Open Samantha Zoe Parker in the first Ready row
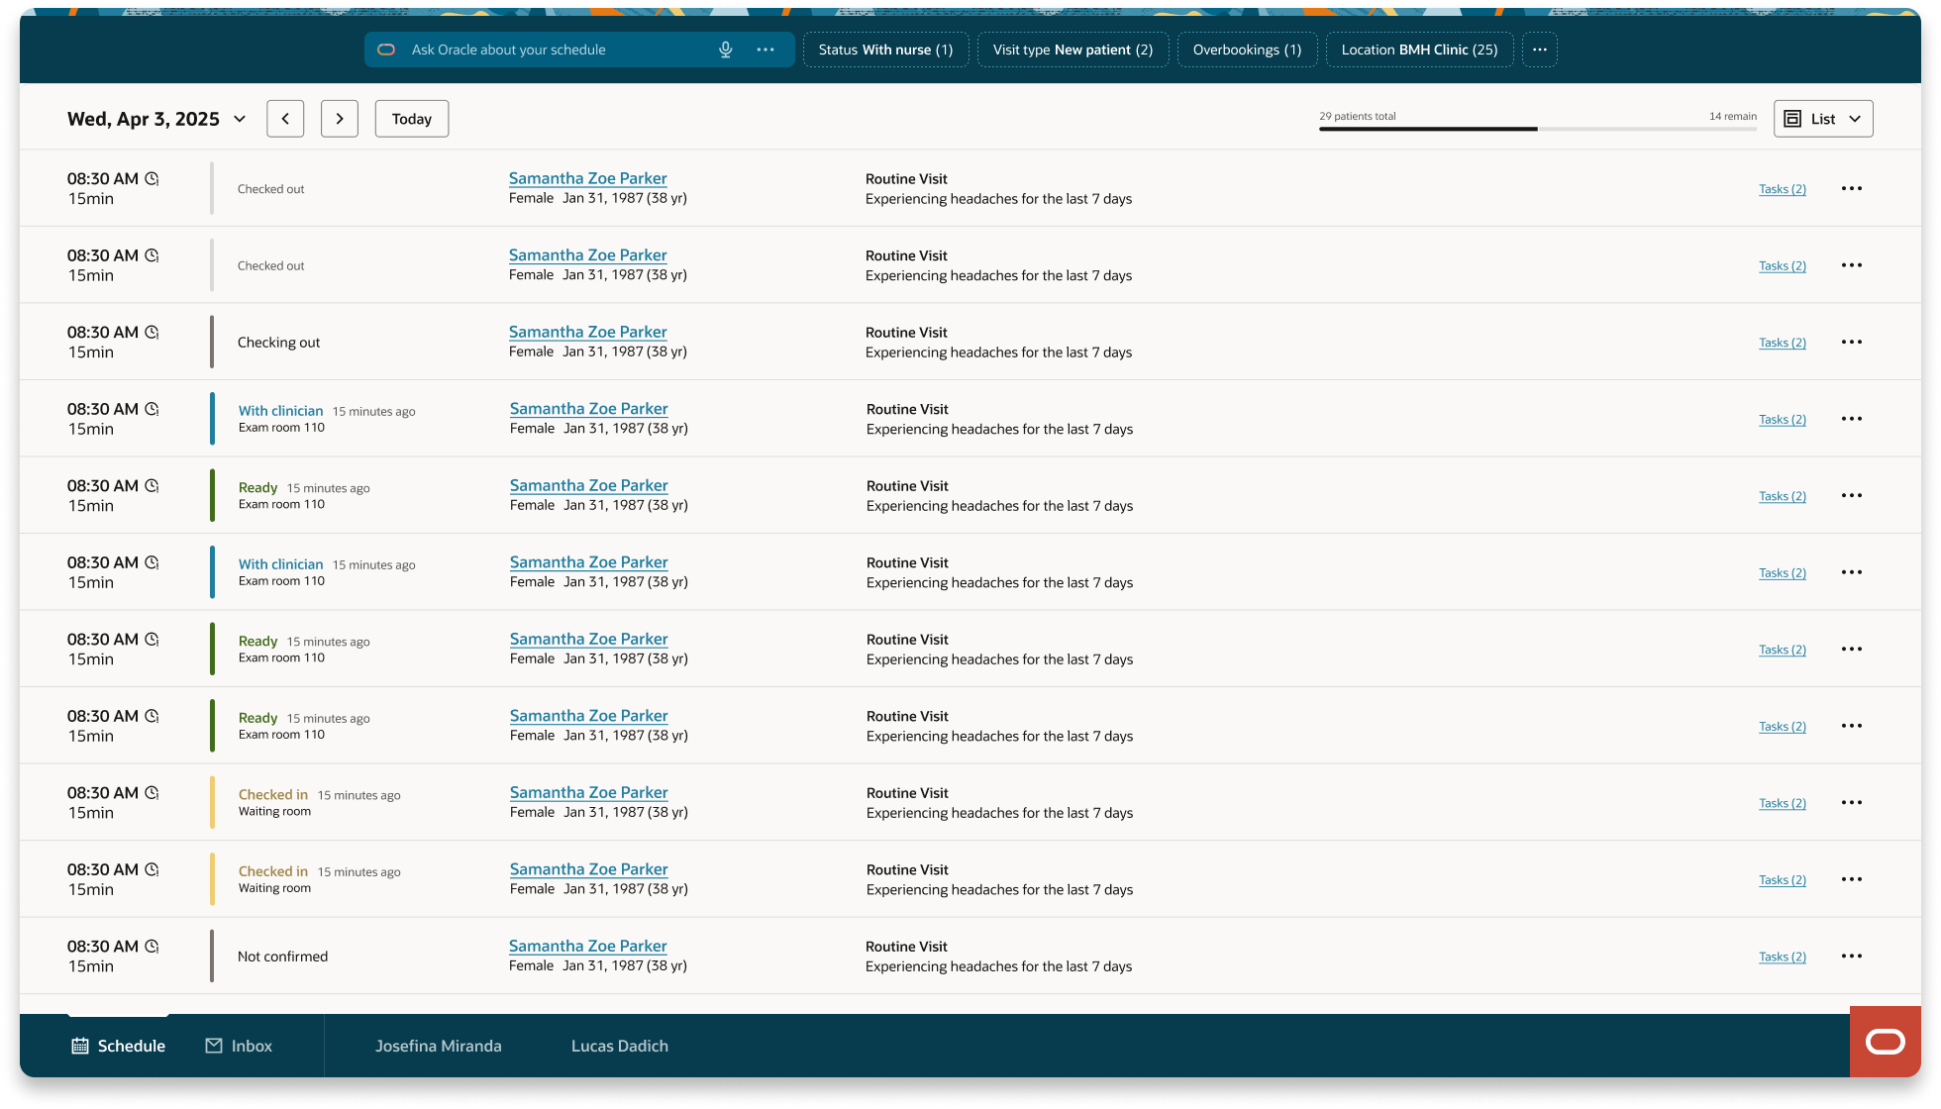Image resolution: width=1941 pixels, height=1109 pixels. pyautogui.click(x=589, y=485)
